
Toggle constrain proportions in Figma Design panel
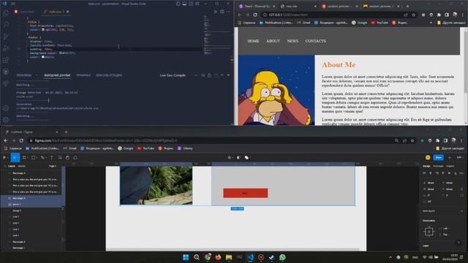coord(461,189)
